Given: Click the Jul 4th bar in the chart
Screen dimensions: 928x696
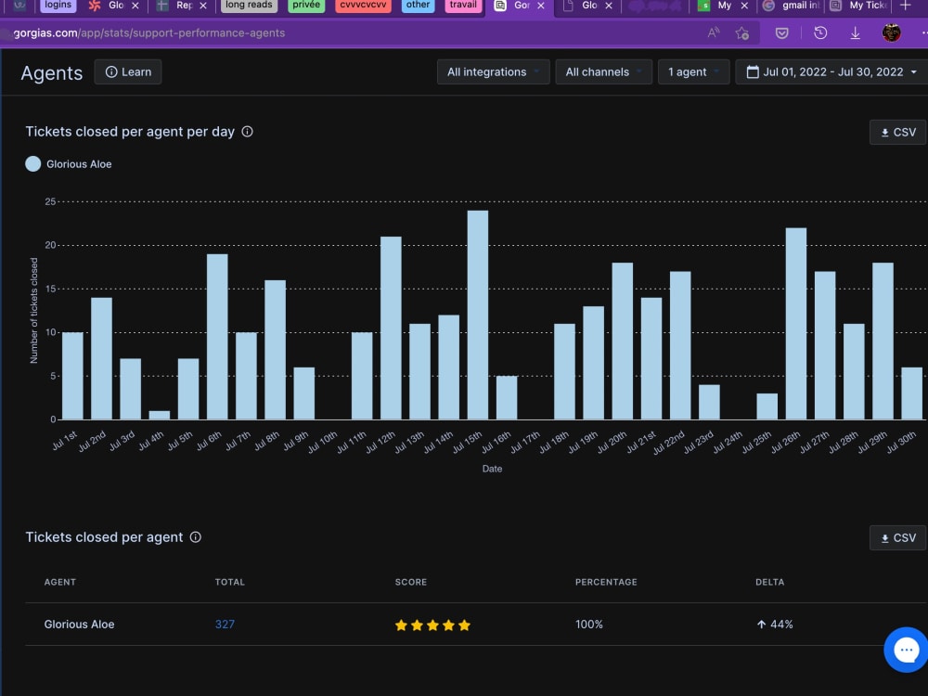Looking at the screenshot, I should pyautogui.click(x=160, y=415).
